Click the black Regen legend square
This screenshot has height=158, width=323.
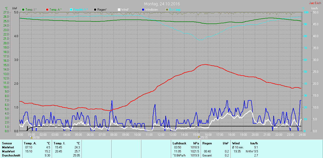(x=95, y=10)
